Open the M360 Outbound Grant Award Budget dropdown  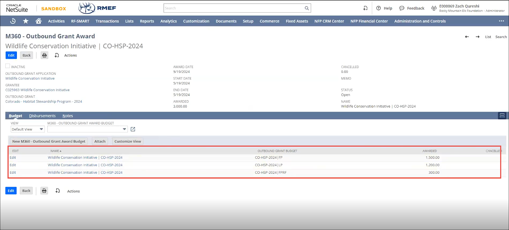pyautogui.click(x=87, y=129)
